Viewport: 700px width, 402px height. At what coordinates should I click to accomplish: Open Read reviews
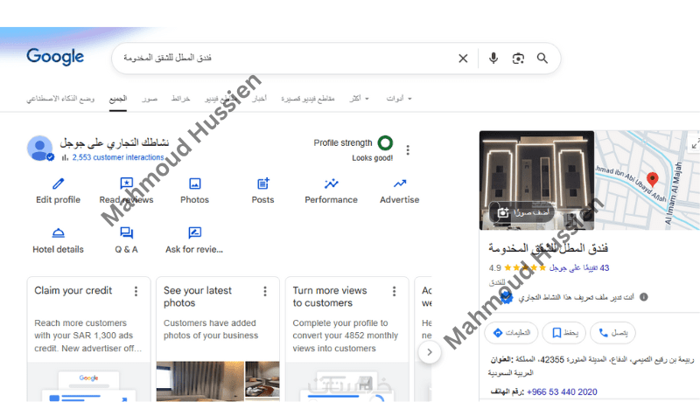[126, 191]
